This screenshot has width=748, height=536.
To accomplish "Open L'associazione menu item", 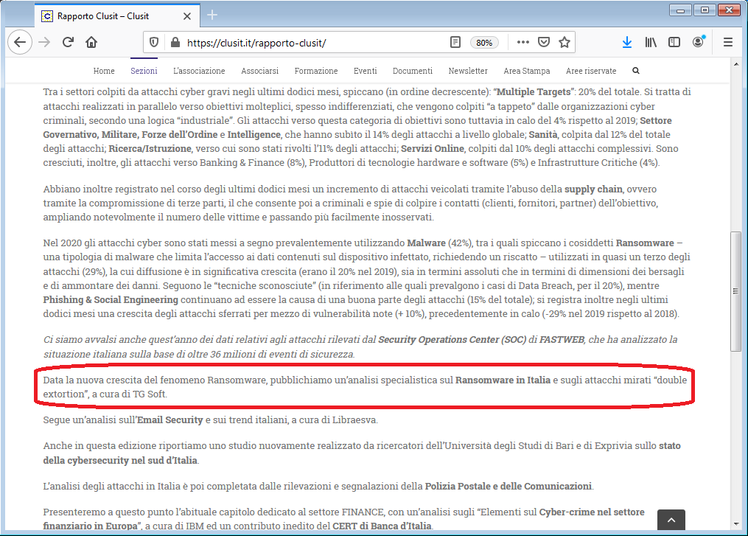I will pyautogui.click(x=199, y=71).
